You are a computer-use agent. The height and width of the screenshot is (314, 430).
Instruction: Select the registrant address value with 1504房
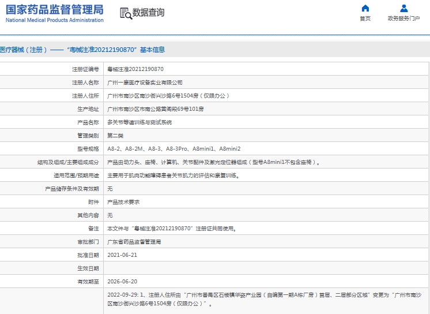tap(168, 96)
